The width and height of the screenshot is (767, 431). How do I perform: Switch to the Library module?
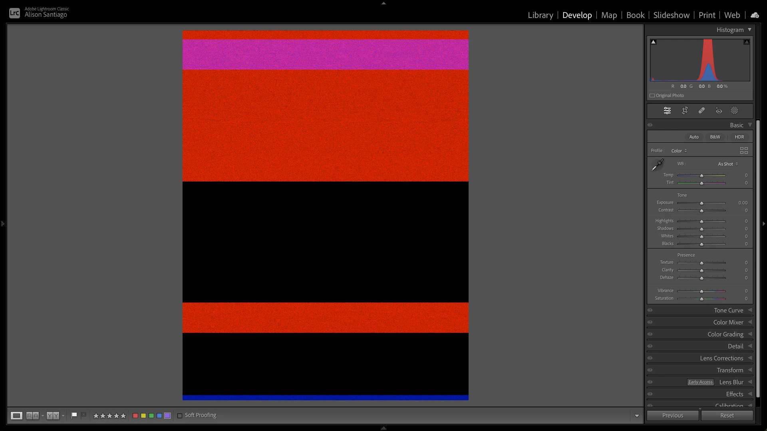click(x=540, y=15)
